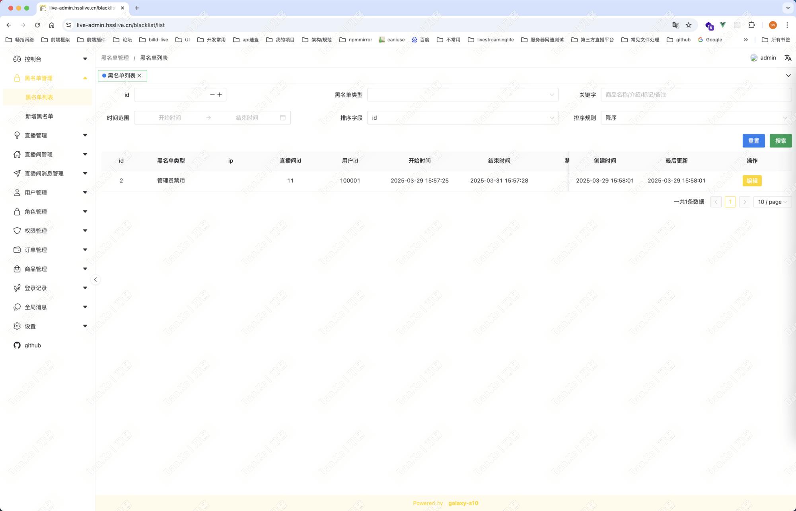
Task: Open the 新增黑名单 menu item
Action: (x=39, y=116)
